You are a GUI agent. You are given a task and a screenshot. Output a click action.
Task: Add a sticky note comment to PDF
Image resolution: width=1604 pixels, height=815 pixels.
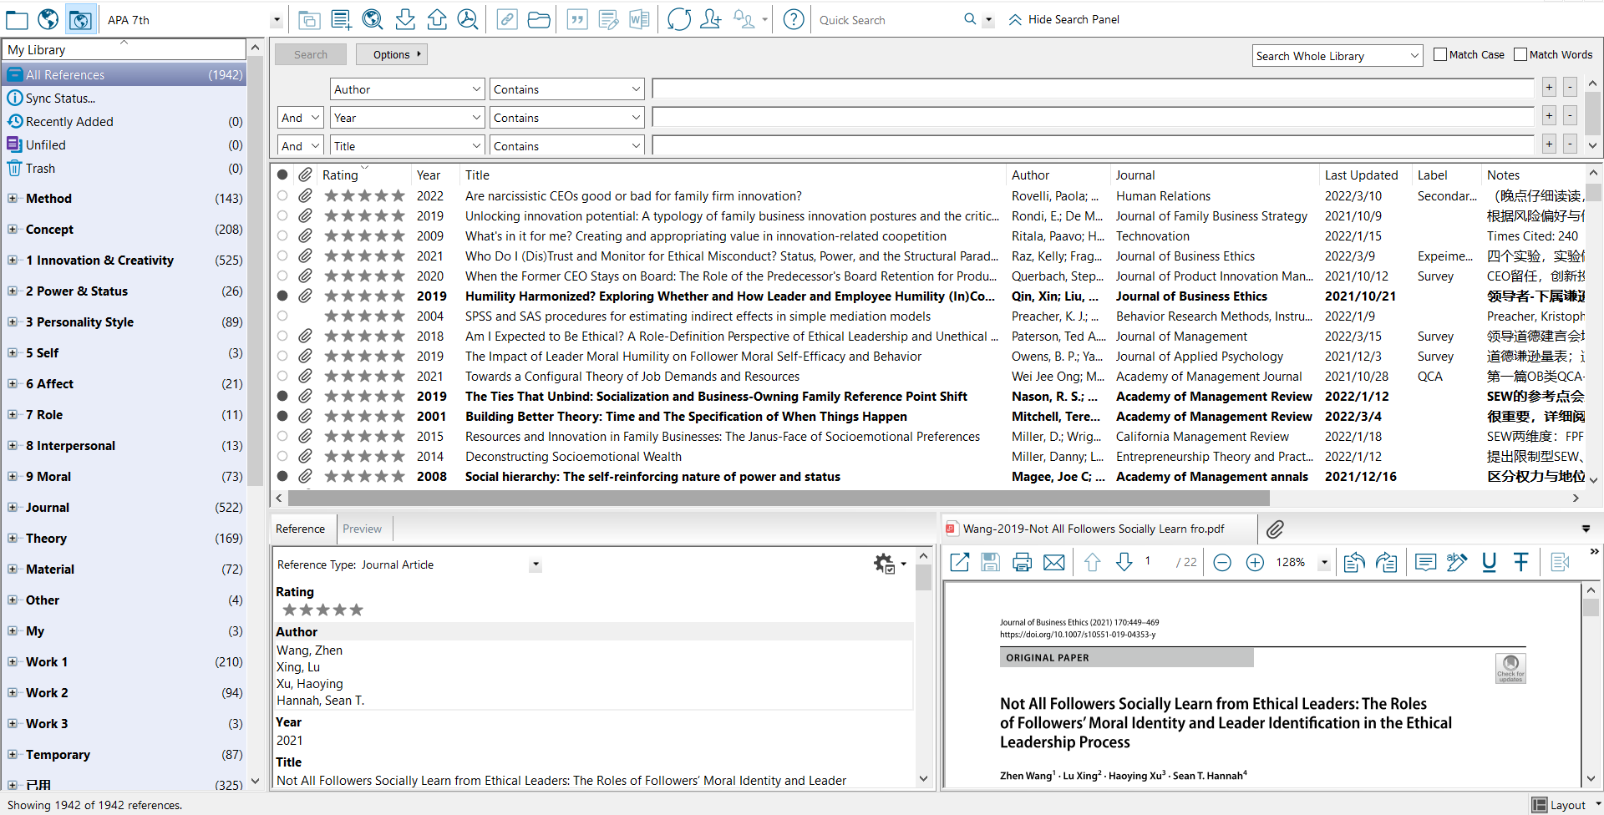click(x=1425, y=563)
